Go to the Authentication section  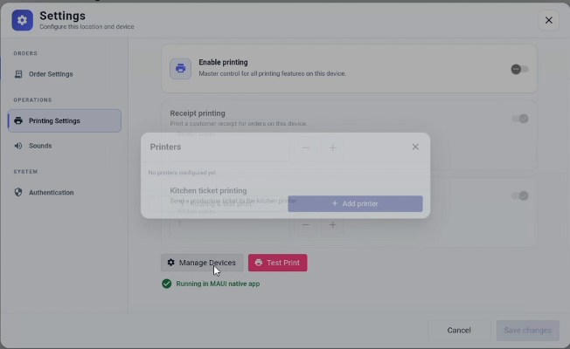[x=65, y=193]
